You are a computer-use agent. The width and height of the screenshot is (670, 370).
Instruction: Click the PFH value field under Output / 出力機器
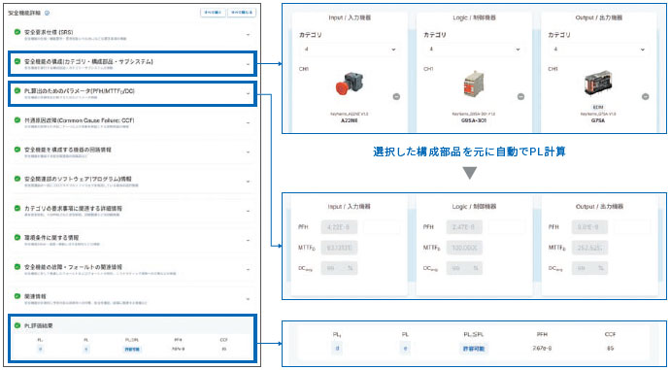coord(589,227)
